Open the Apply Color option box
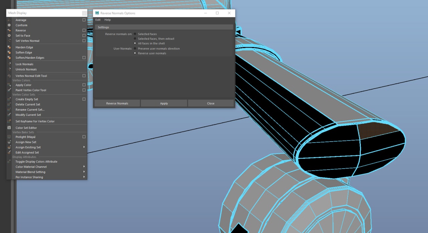Screen dimensions: 428x233 point(84,85)
